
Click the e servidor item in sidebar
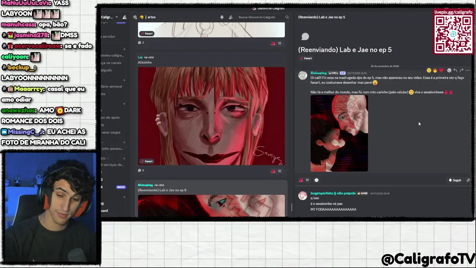pyautogui.click(x=108, y=36)
